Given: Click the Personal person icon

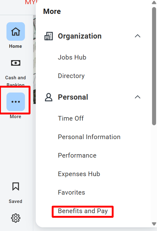Looking at the screenshot, I should tap(49, 97).
